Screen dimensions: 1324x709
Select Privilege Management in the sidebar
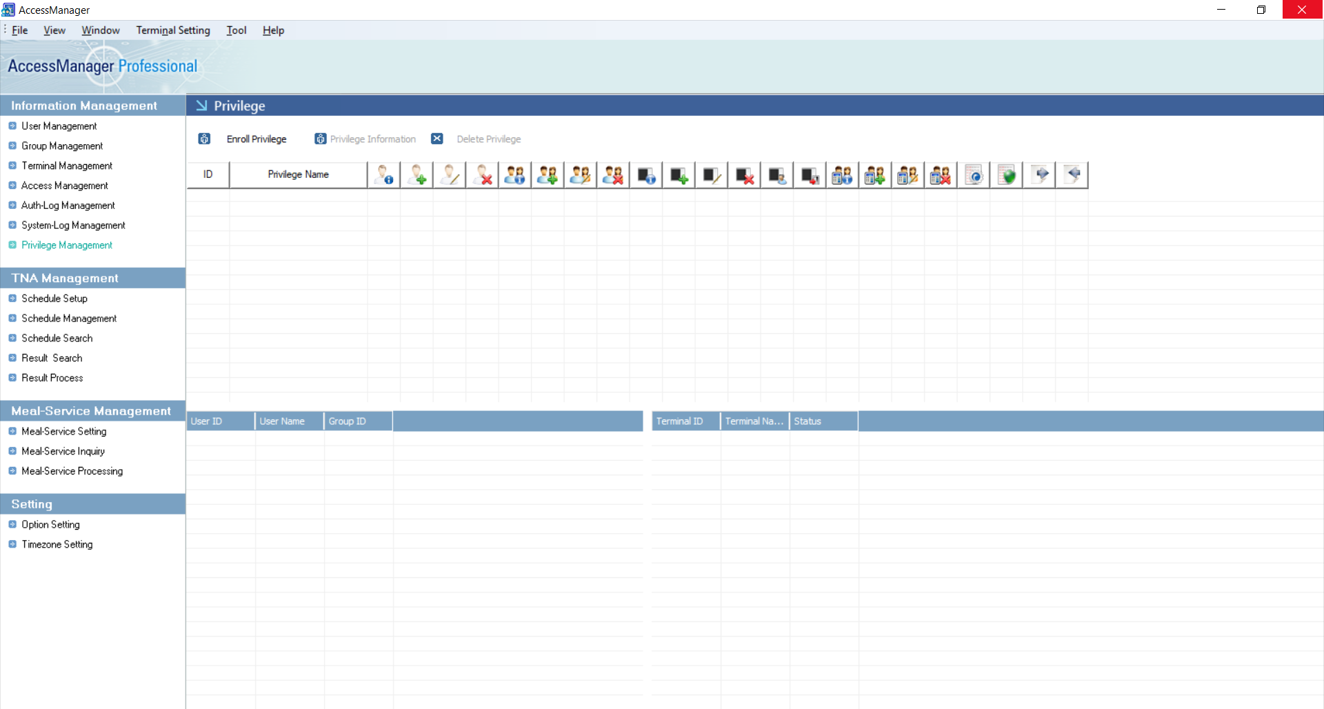point(67,245)
